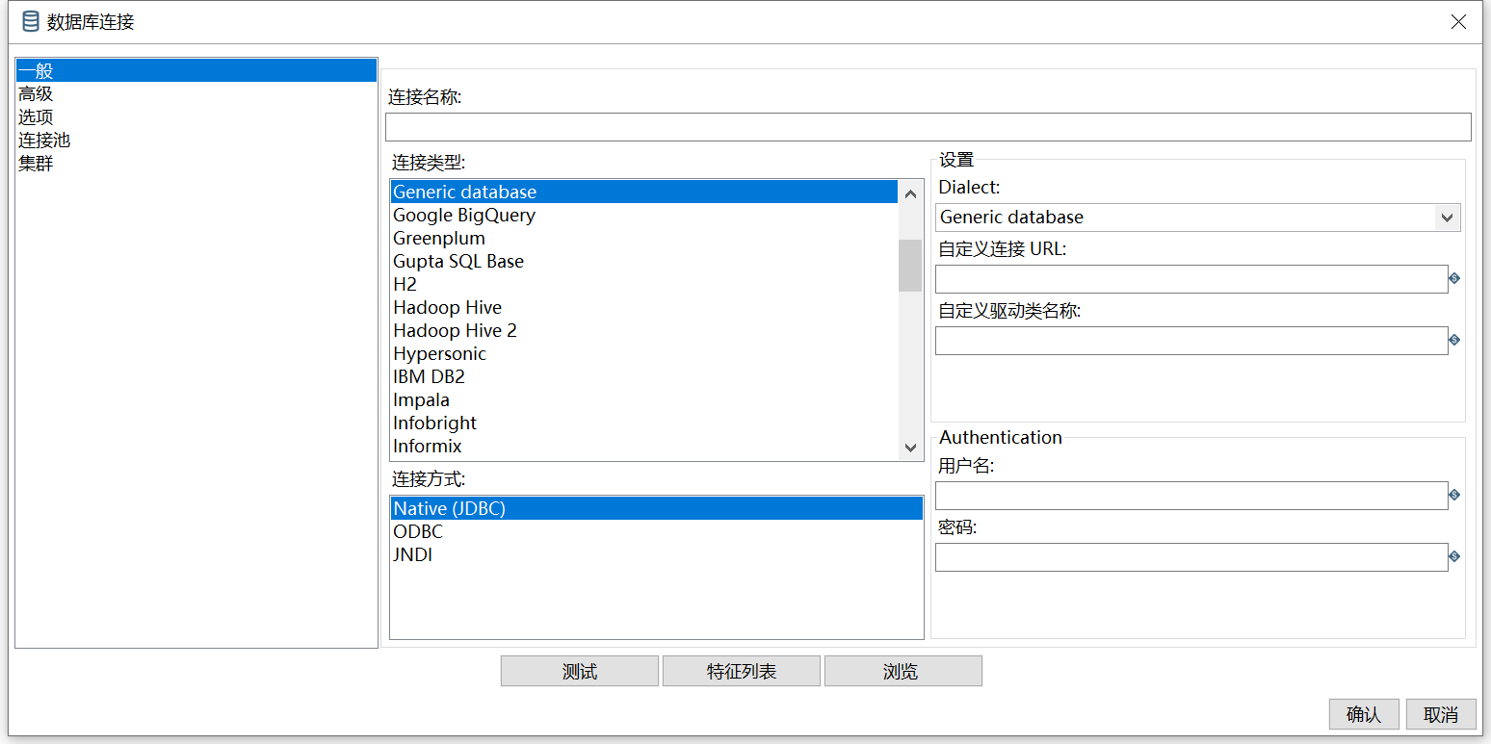Click the database icon in title bar

pyautogui.click(x=31, y=21)
